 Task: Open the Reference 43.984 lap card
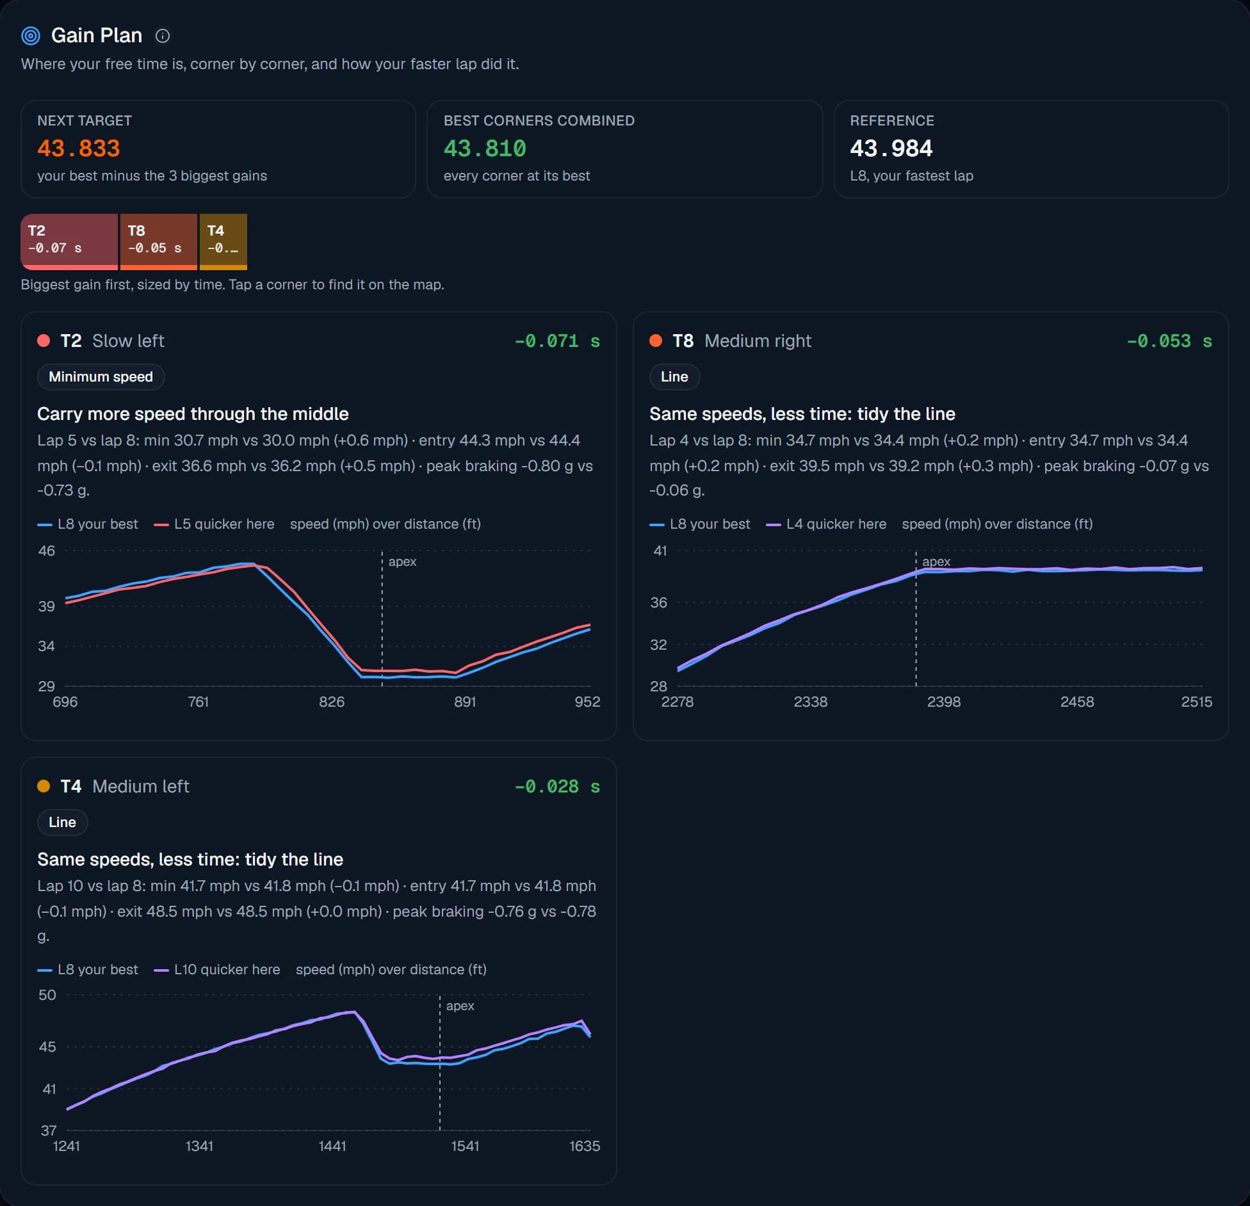coord(1031,149)
